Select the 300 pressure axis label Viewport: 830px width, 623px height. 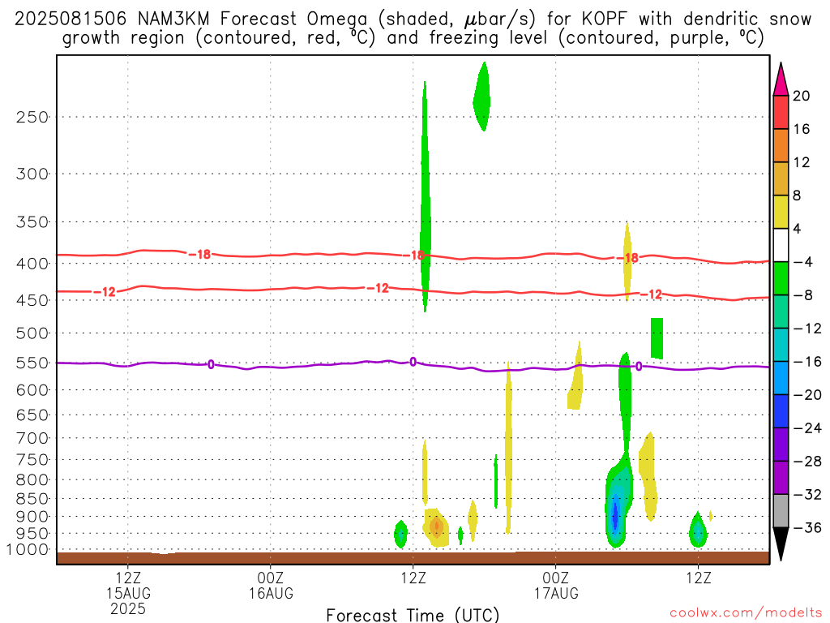pyautogui.click(x=32, y=174)
